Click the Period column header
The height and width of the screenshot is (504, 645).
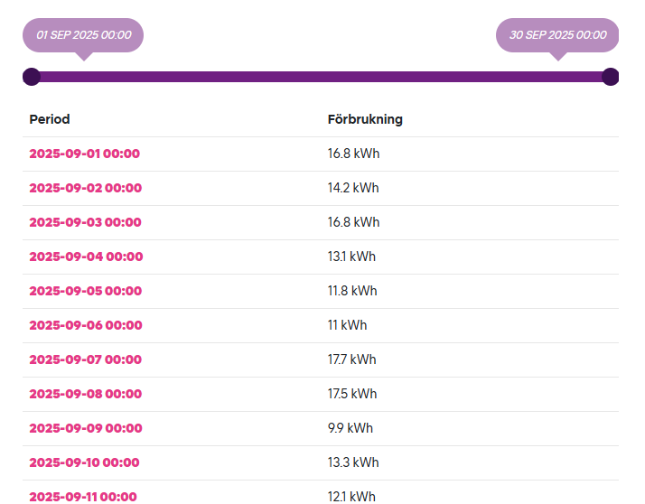(x=50, y=119)
